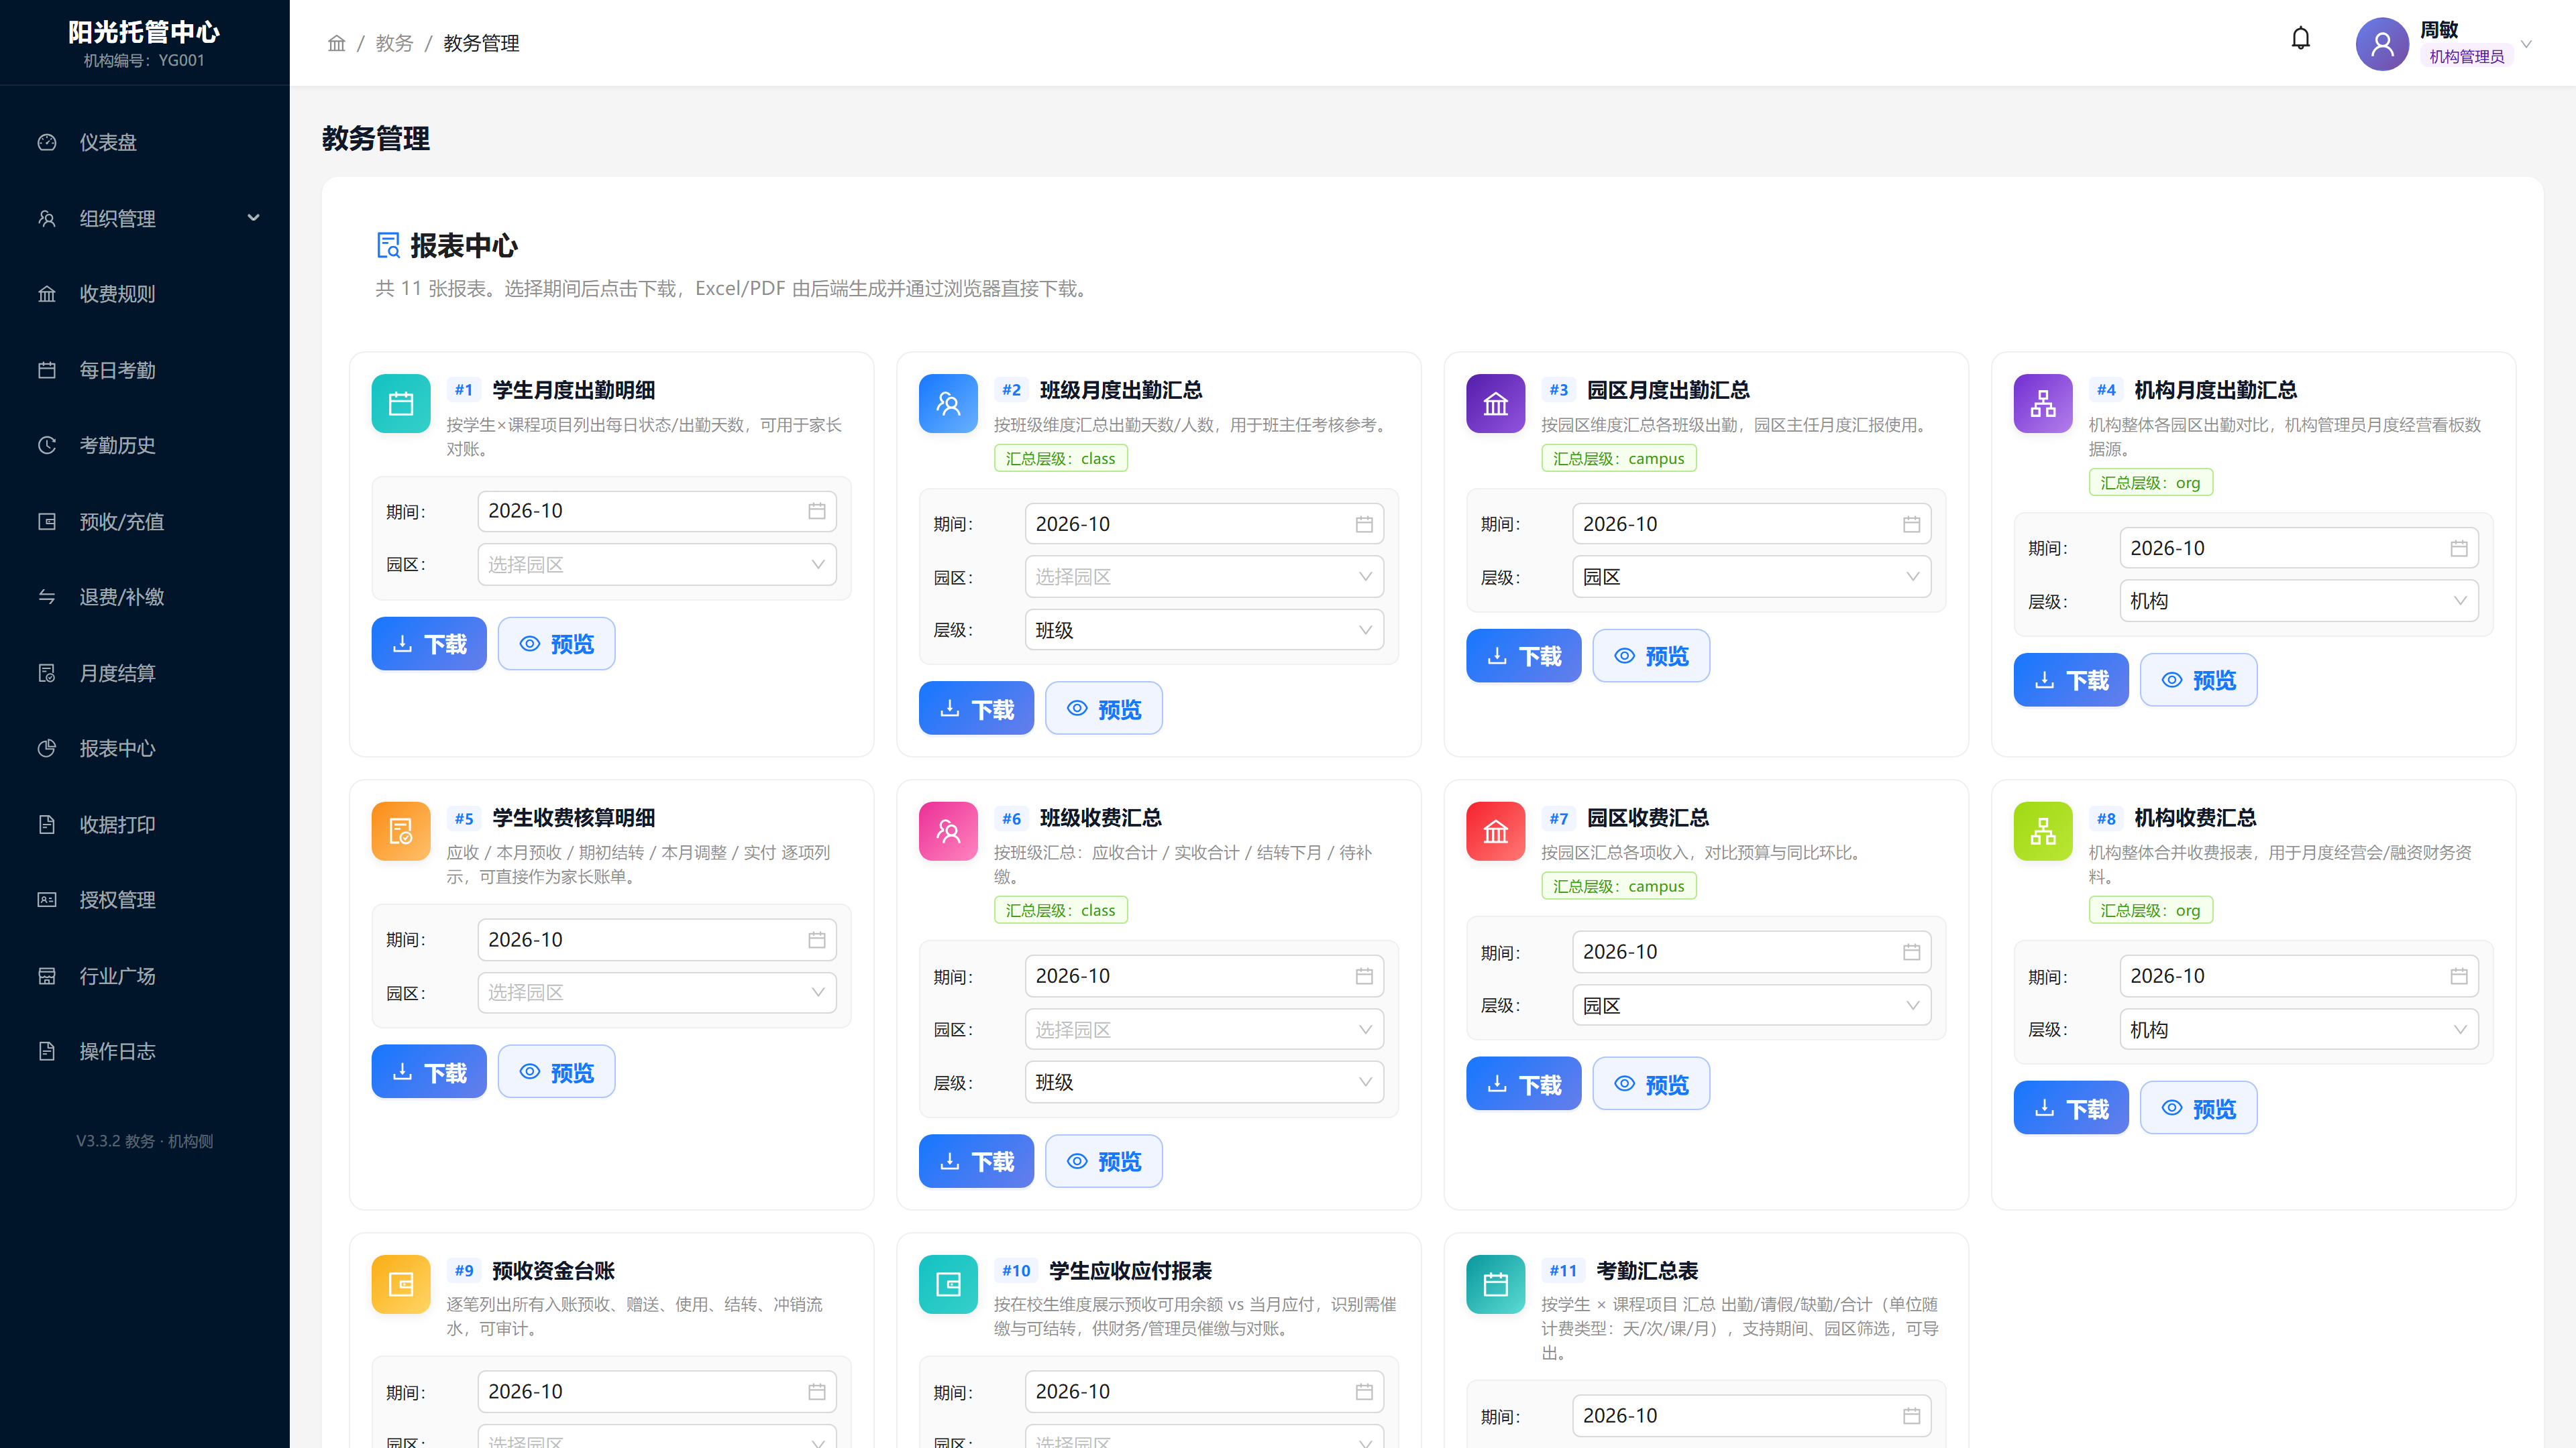
Task: Click the pink class icon of report #6
Action: coord(948,831)
